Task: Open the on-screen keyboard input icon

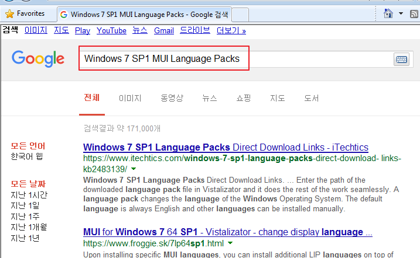Action: (x=401, y=59)
